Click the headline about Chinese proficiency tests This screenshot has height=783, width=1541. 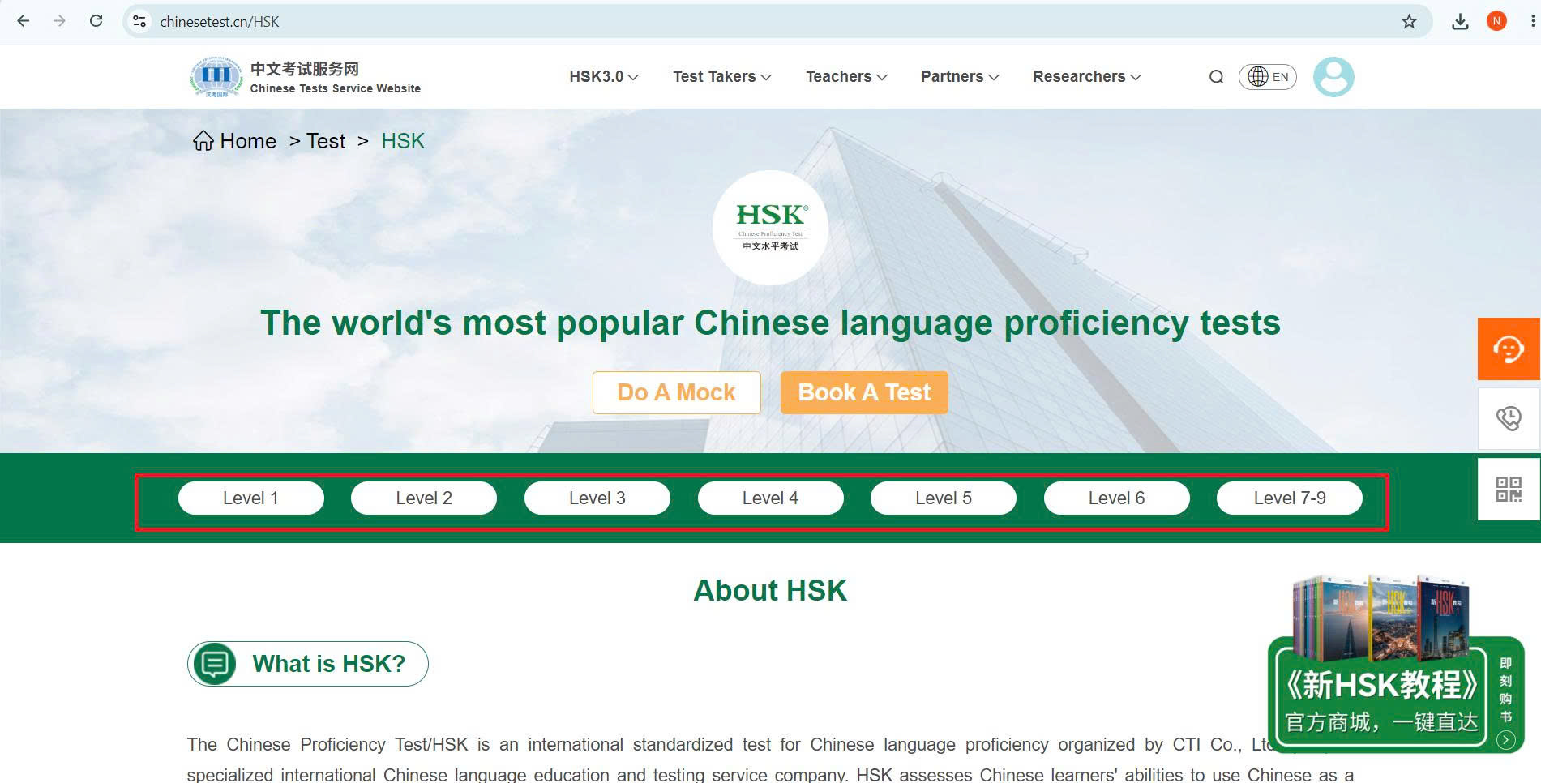[x=770, y=323]
